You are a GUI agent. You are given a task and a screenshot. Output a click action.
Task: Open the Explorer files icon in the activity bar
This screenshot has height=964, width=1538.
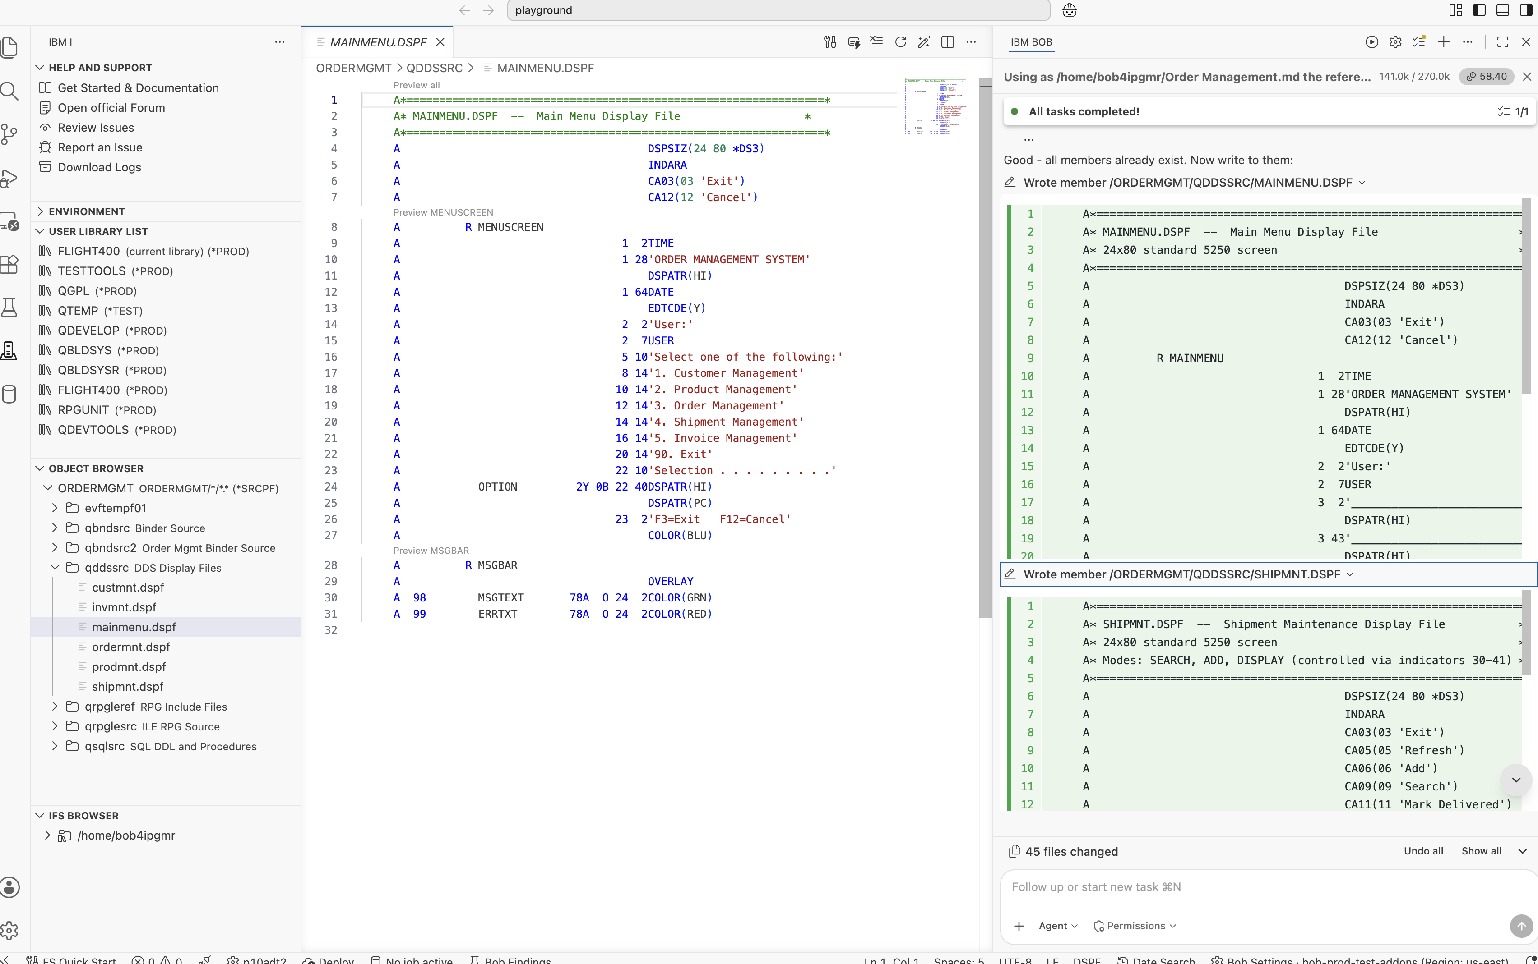click(9, 47)
